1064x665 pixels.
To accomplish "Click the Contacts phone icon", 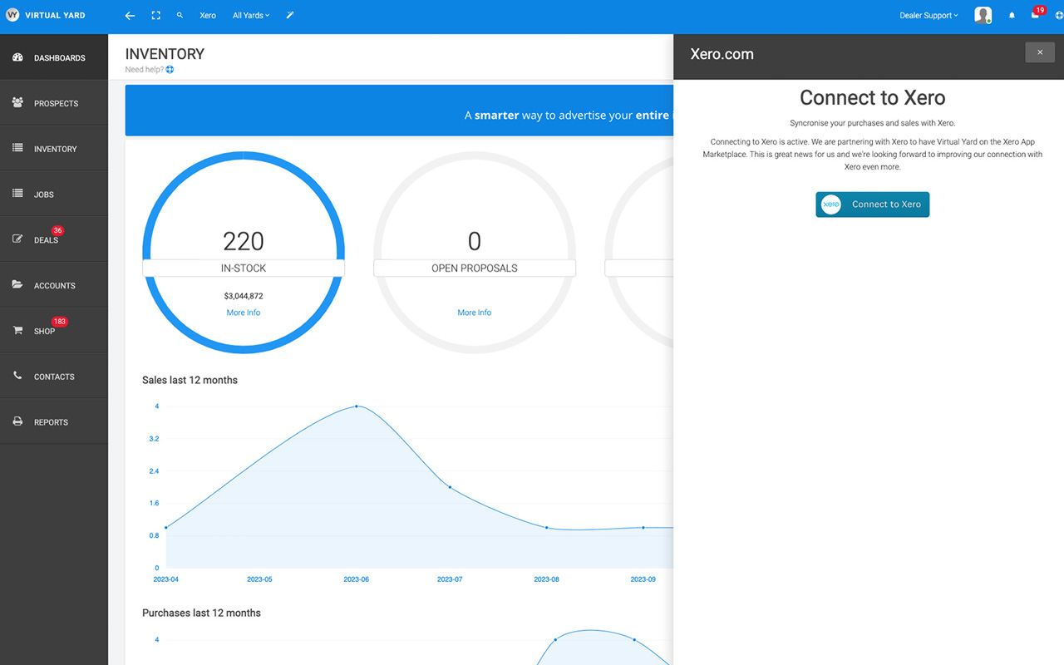I will (x=17, y=376).
